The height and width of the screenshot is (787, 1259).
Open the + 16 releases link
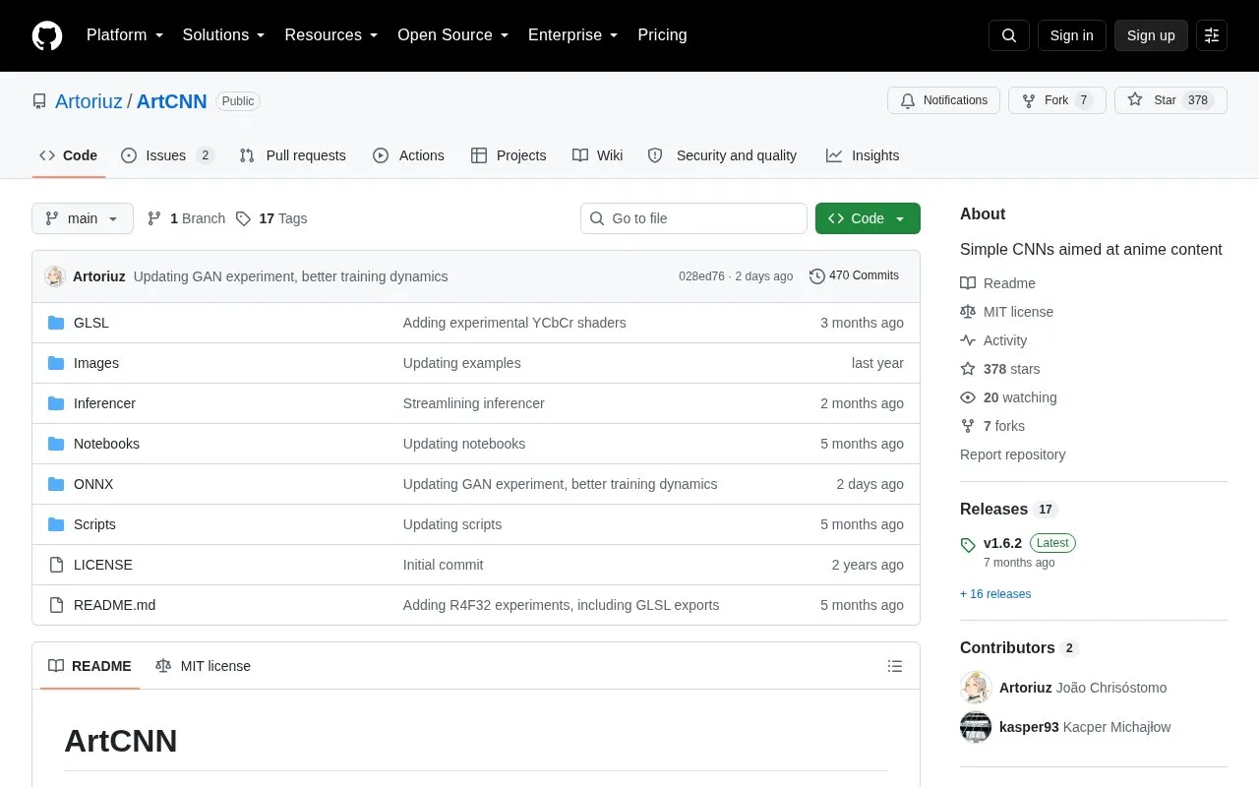[x=995, y=594]
